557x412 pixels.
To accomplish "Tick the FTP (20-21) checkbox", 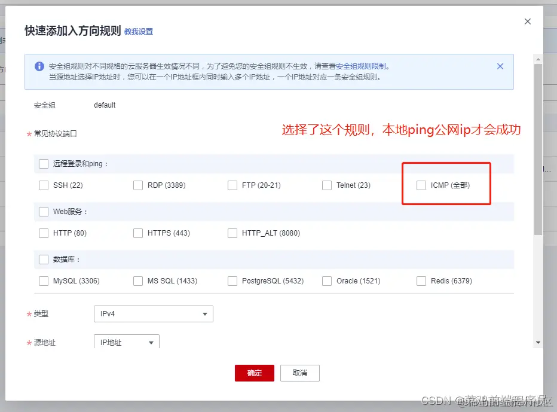I will (232, 185).
